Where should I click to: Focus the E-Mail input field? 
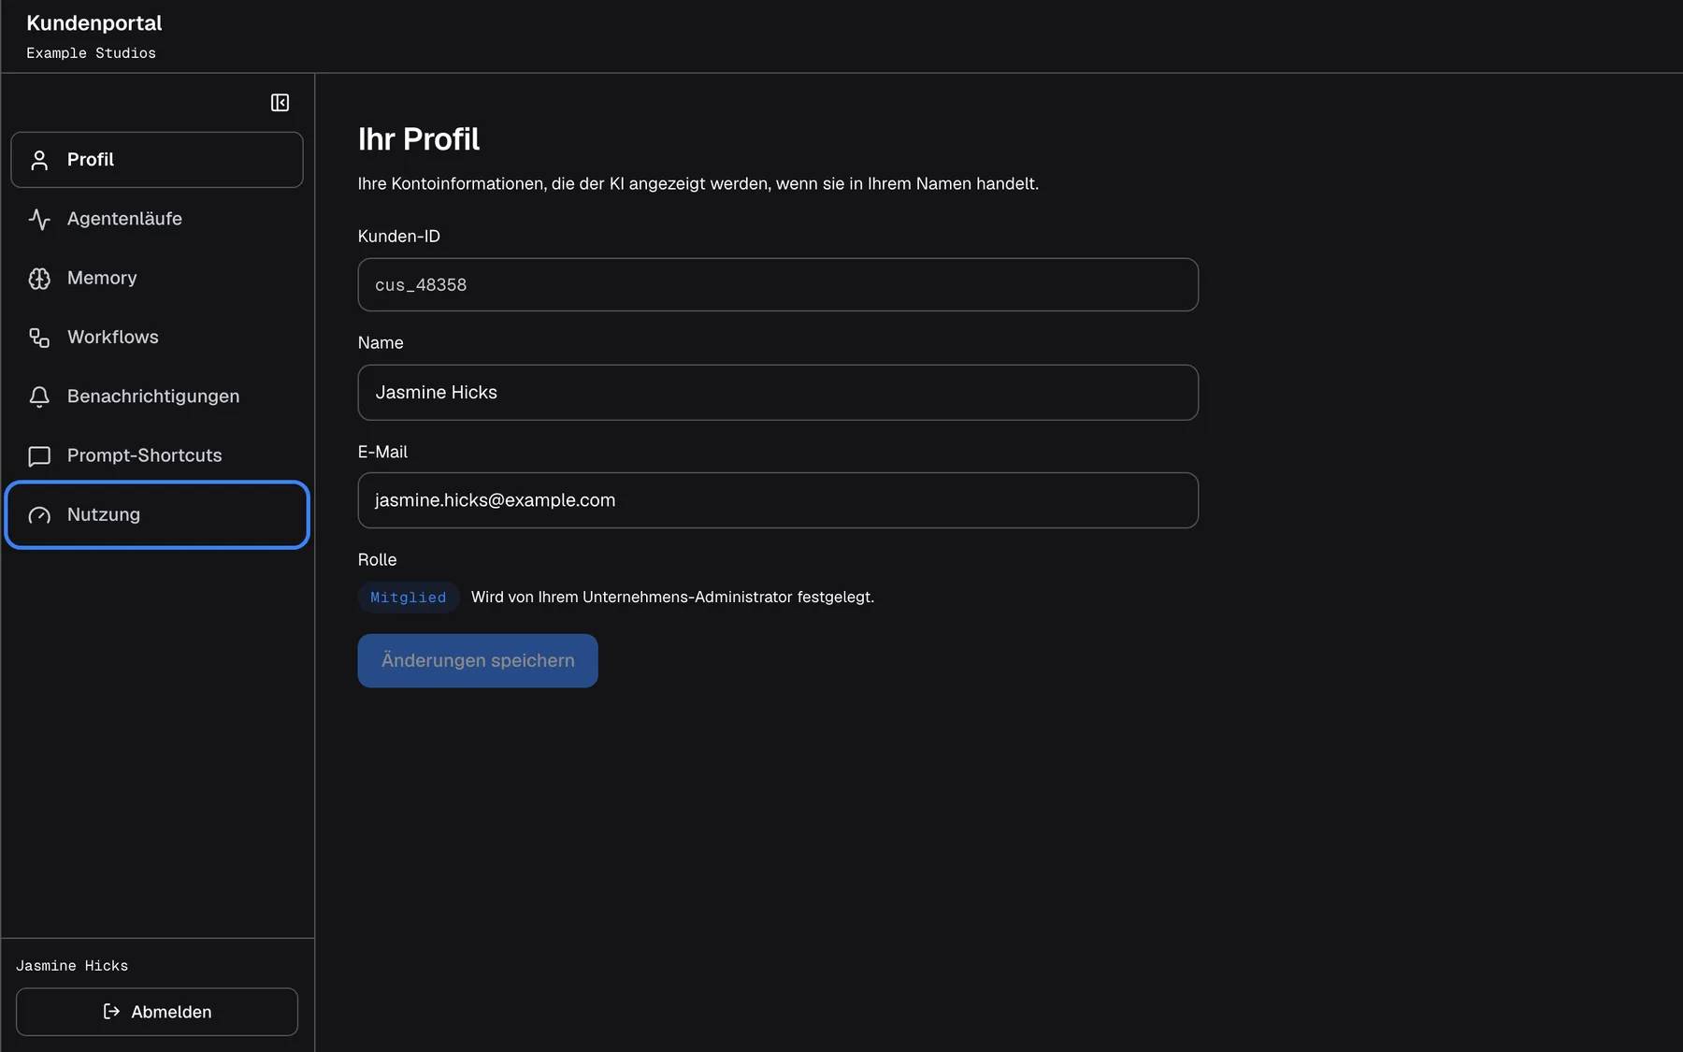coord(778,500)
